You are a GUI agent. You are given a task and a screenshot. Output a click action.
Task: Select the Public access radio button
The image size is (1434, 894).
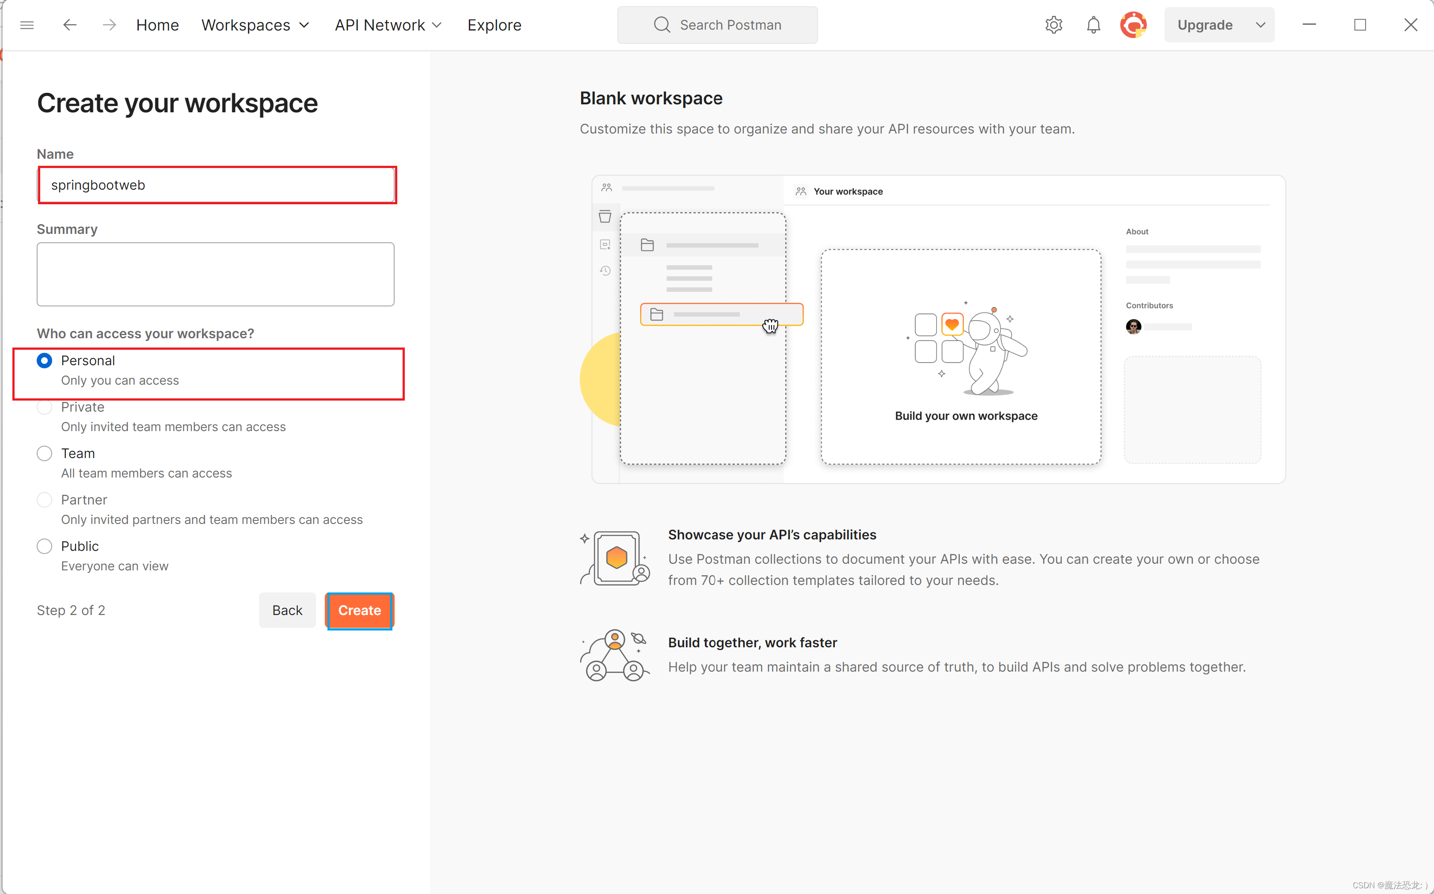point(44,546)
